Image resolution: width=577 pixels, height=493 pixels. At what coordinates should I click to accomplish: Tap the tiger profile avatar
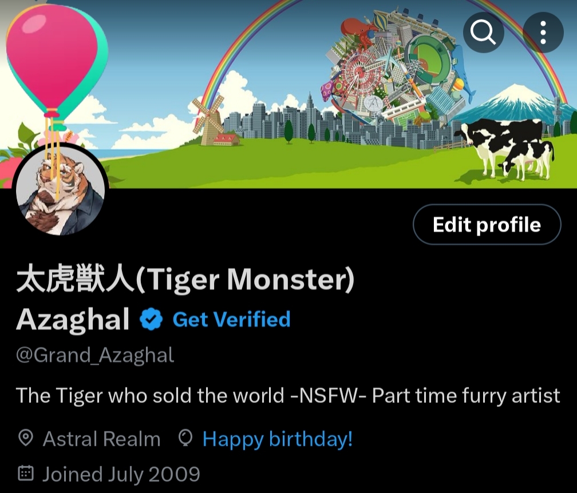point(61,191)
